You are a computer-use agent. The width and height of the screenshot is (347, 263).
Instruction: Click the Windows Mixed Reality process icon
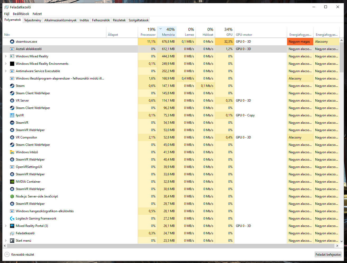coord(12,56)
